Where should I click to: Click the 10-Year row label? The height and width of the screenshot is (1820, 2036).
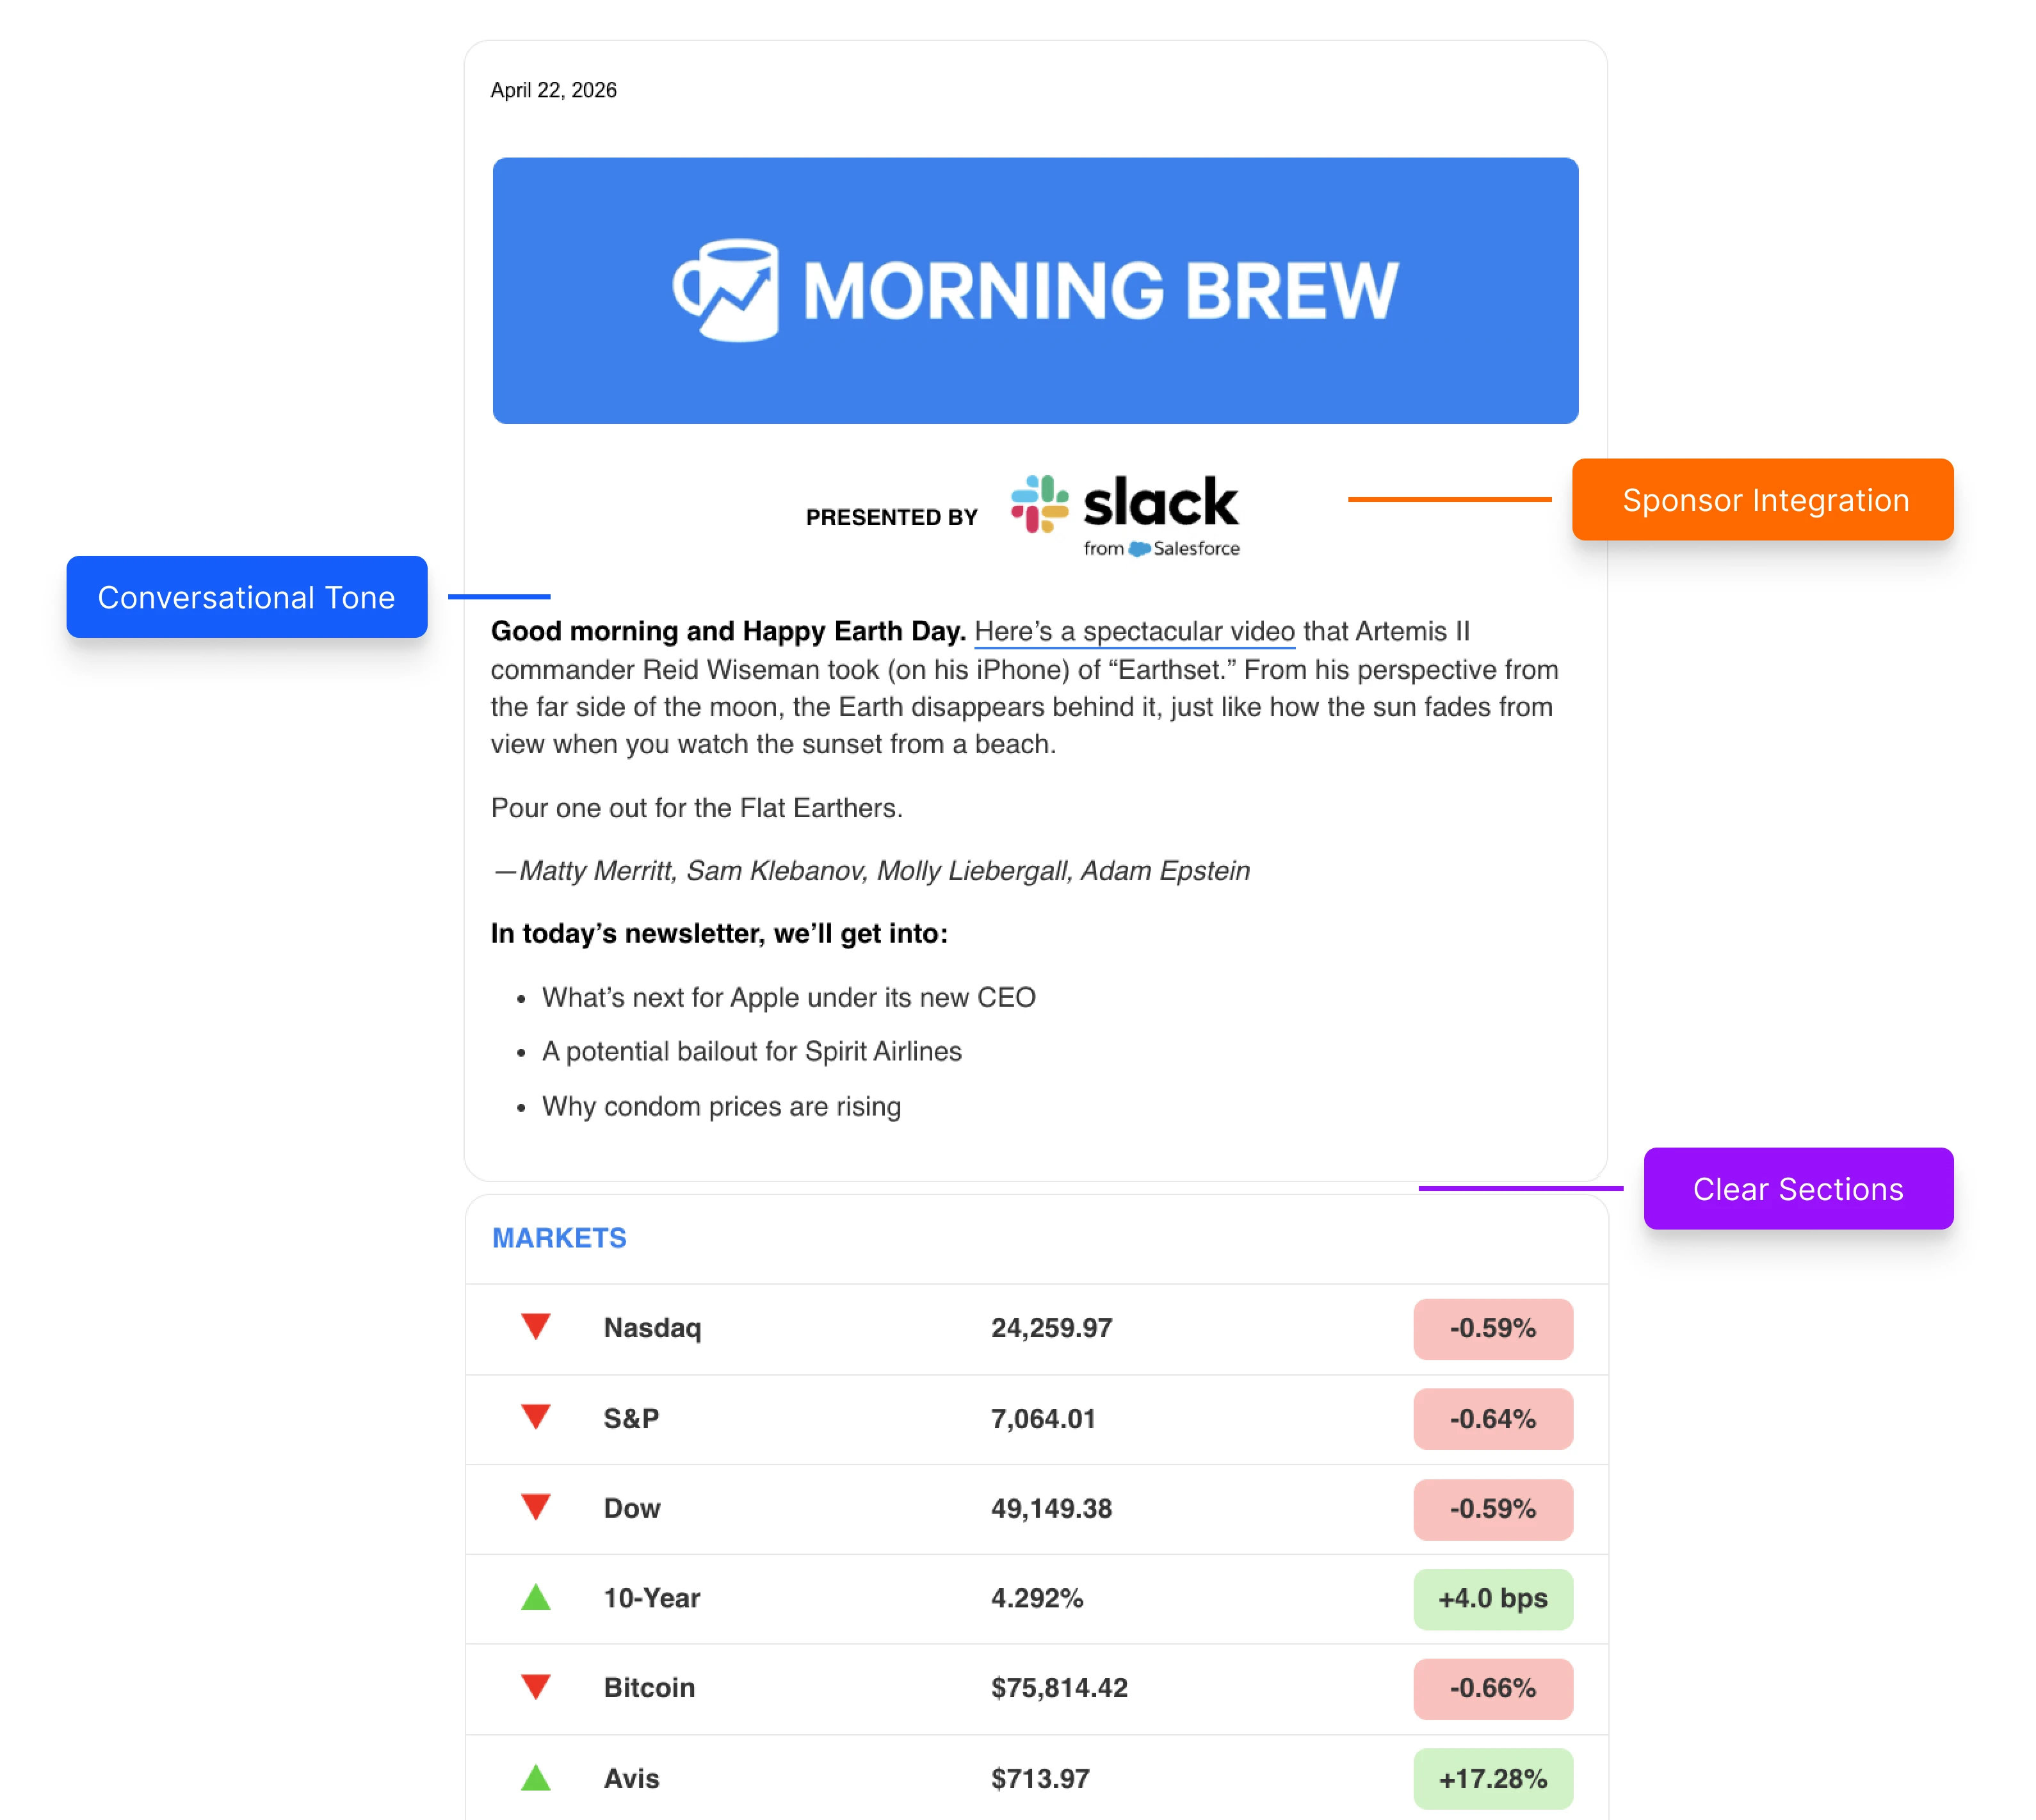(652, 1598)
